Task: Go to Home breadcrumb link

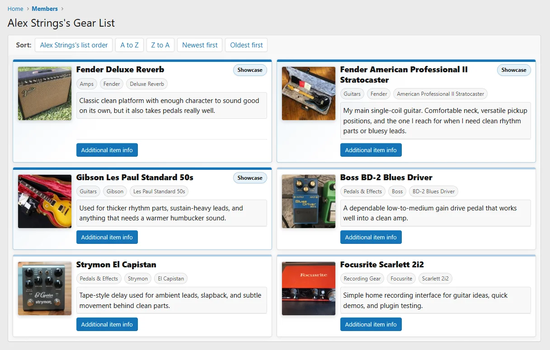Action: tap(15, 9)
